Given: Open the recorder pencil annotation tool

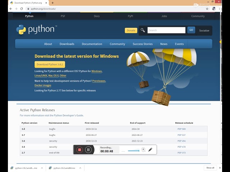Looking at the screenshot, I should 150,150.
